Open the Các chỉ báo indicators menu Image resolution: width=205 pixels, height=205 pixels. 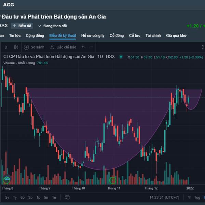tap(63, 47)
